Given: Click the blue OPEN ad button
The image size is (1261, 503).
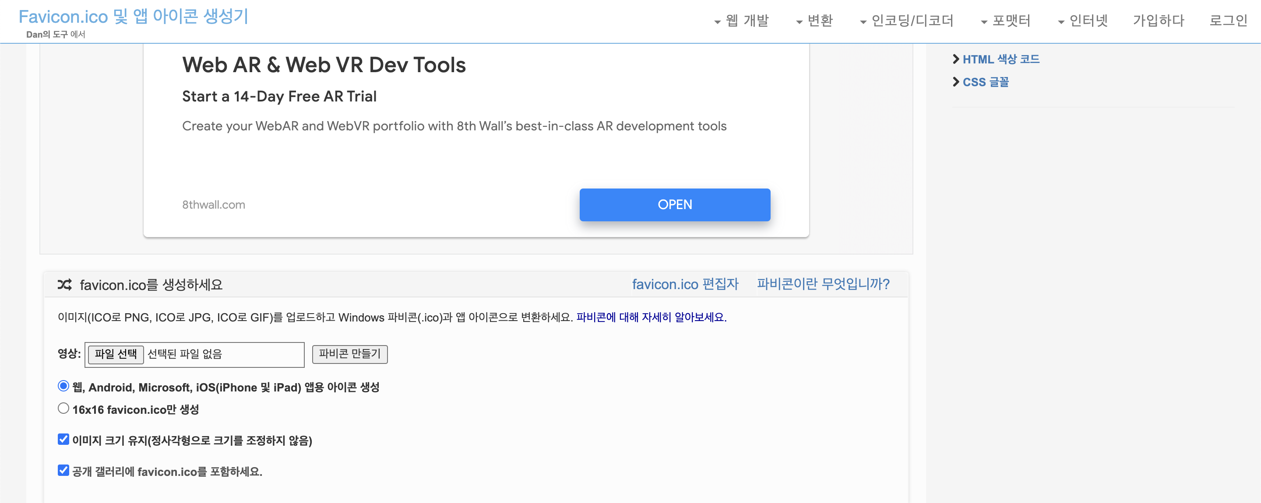Looking at the screenshot, I should click(x=675, y=205).
